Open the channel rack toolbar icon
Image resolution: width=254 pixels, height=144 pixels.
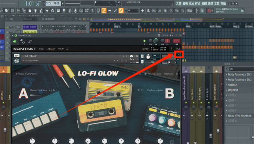coord(13,11)
